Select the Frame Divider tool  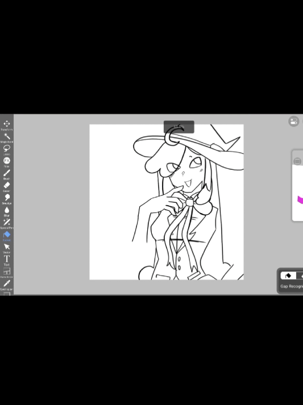coord(7,272)
